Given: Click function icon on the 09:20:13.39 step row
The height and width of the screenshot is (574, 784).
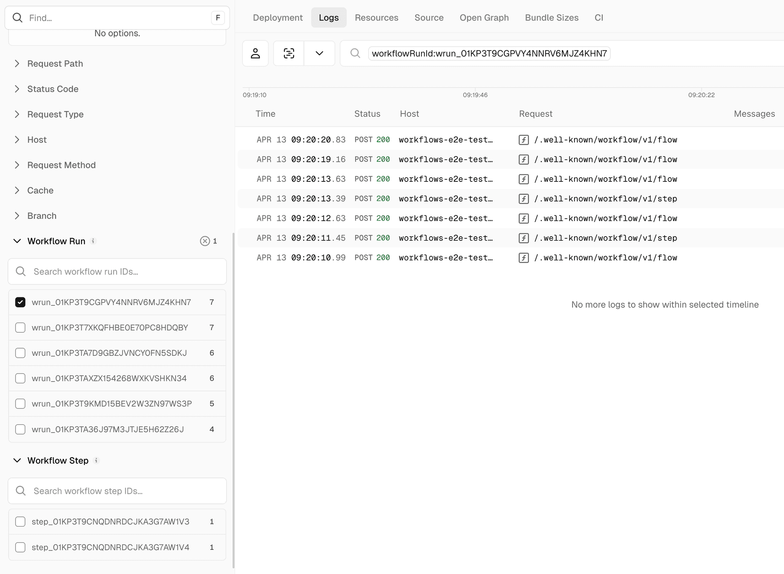Looking at the screenshot, I should click(523, 199).
